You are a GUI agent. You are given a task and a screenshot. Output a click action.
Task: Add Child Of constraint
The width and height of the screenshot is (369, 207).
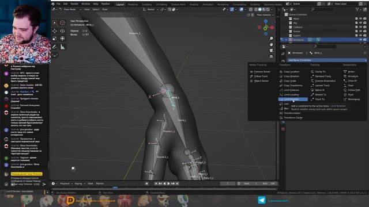(x=352, y=80)
